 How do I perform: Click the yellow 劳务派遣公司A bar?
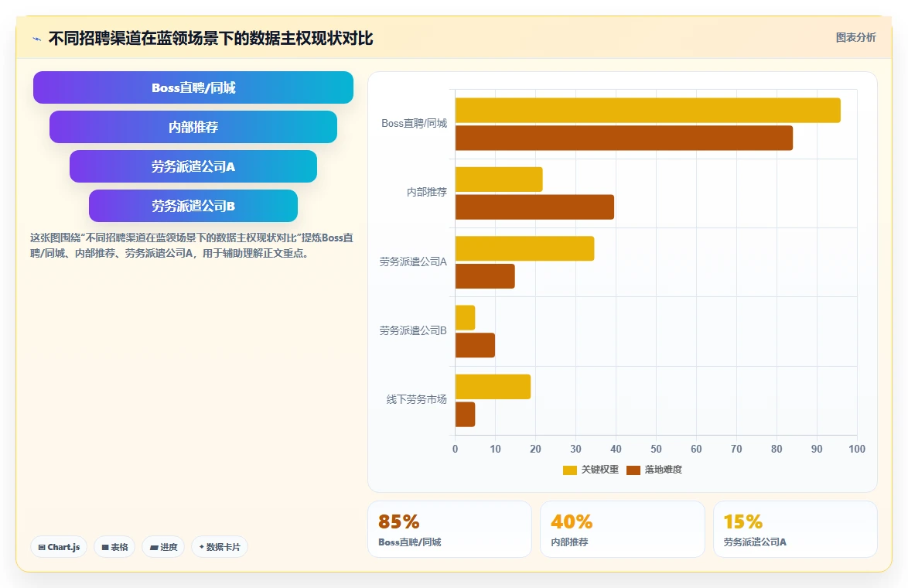524,248
